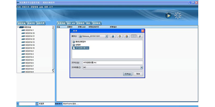This screenshot has height=107, width=215.
Task: Select HD2014-2 in device tree
Action: coord(30,51)
